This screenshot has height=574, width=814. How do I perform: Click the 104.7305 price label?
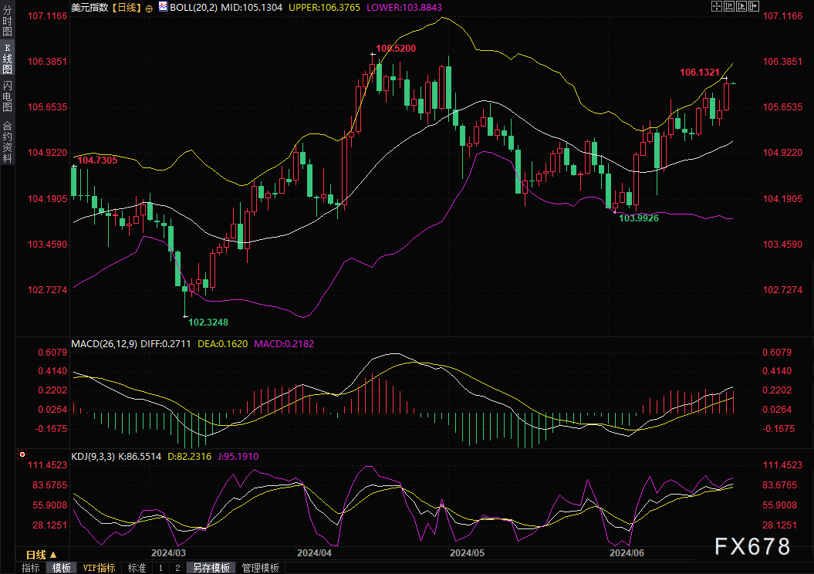click(x=97, y=160)
